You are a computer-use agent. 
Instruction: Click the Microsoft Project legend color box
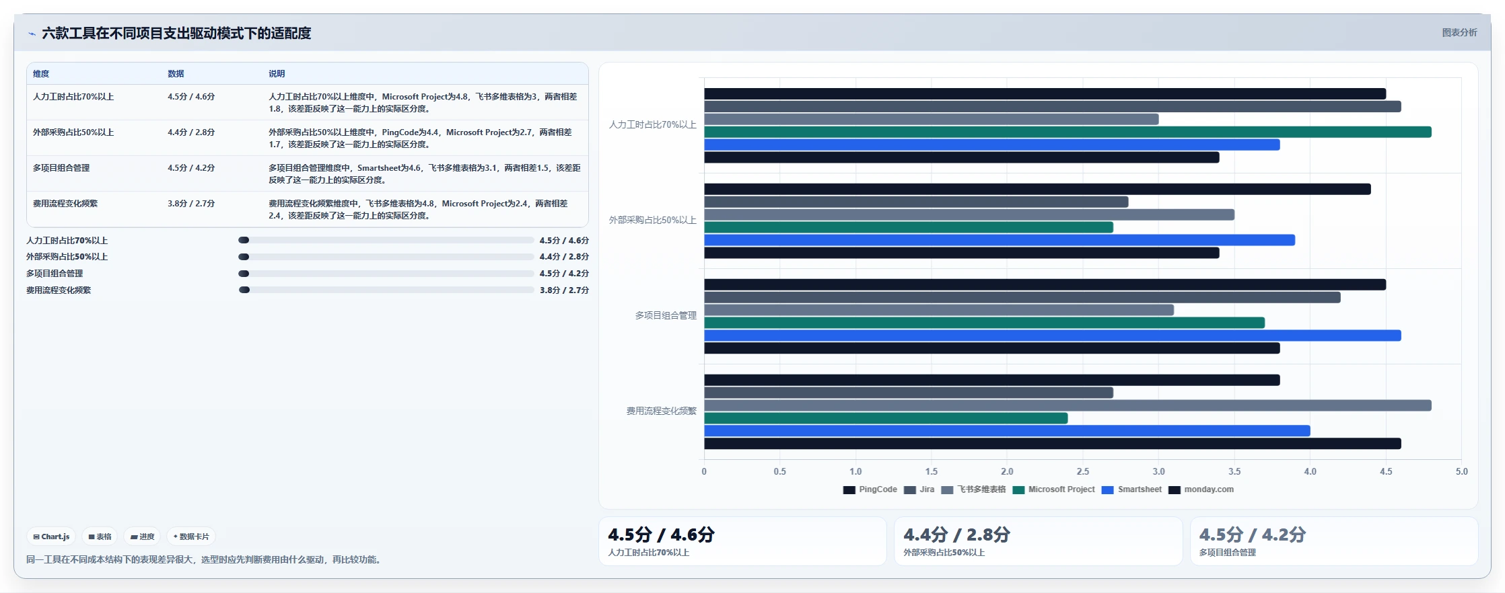point(1018,489)
